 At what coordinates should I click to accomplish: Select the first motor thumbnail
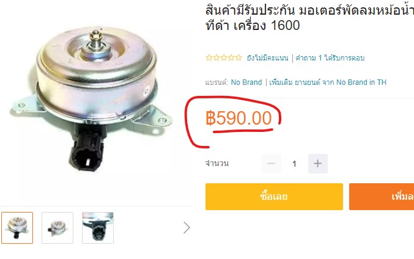[x=17, y=228]
